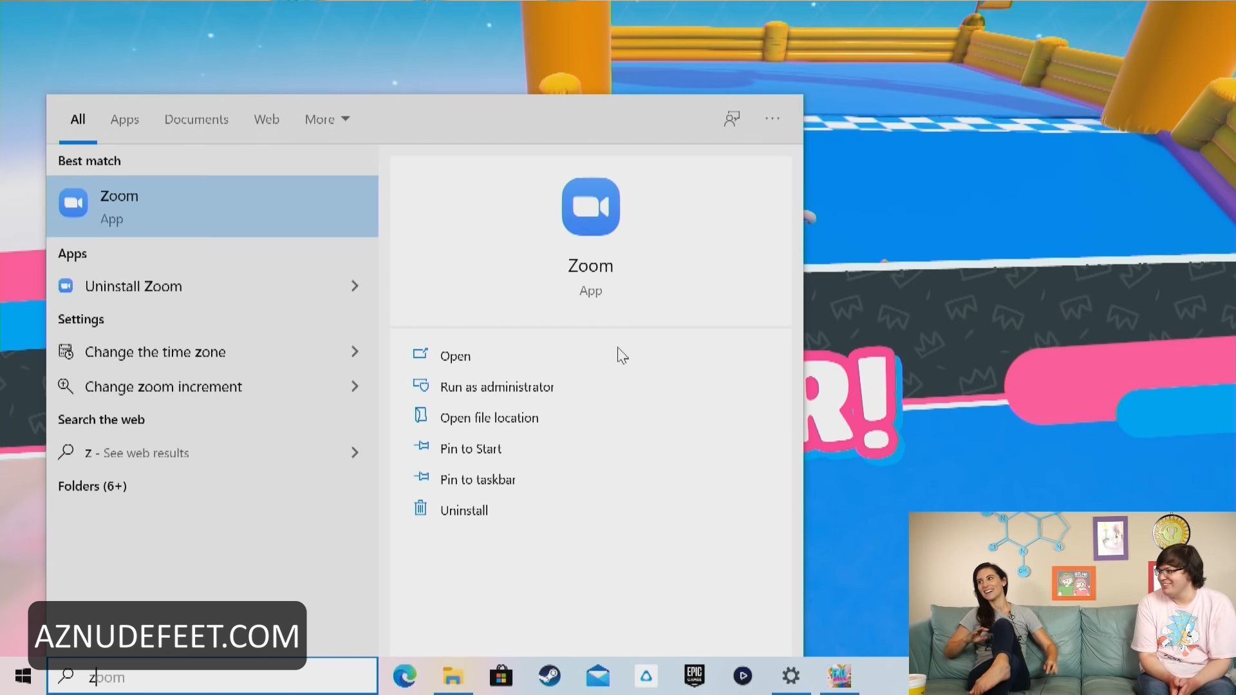Launch Steam from the taskbar
This screenshot has height=695, width=1236.
pos(549,676)
